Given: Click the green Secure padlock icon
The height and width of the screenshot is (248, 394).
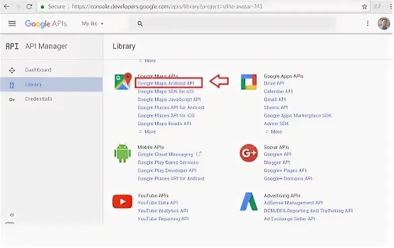Looking at the screenshot, I should click(x=42, y=6).
